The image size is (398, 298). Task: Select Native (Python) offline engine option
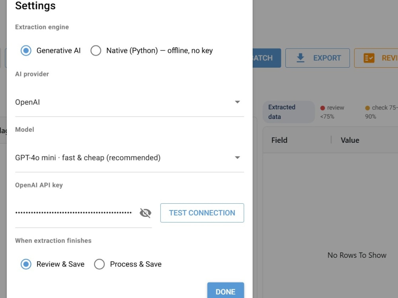tap(96, 51)
